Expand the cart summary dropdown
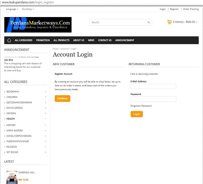This screenshot has width=203, height=184. (185, 22)
